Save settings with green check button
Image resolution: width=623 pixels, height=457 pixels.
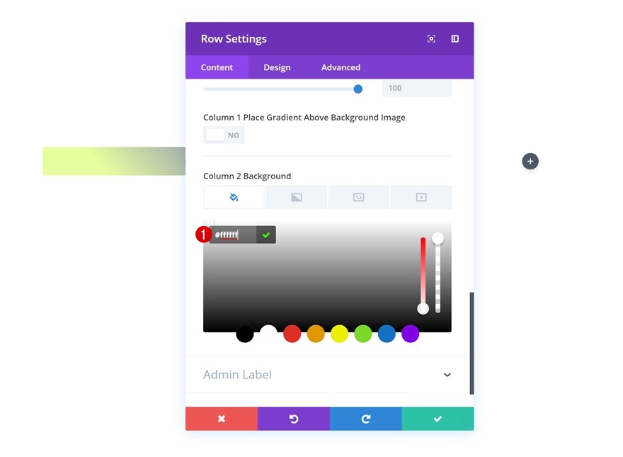point(438,419)
